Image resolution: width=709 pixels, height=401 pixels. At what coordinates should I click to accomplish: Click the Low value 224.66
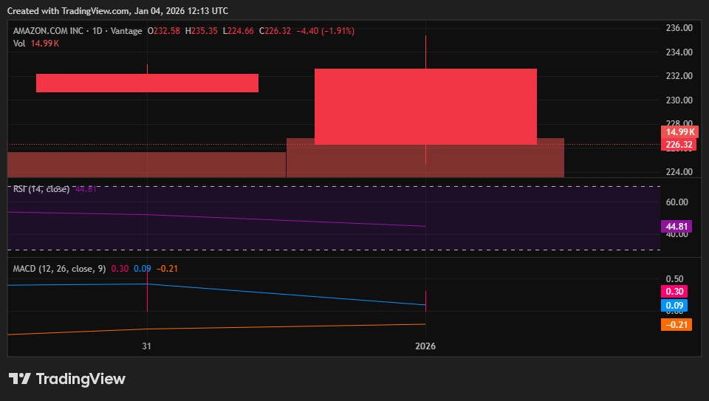[241, 31]
